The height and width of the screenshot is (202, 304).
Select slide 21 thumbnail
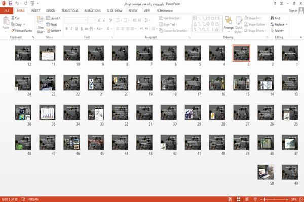coord(96,83)
